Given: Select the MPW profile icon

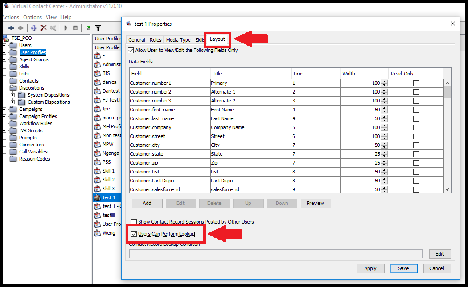Looking at the screenshot, I should click(97, 144).
